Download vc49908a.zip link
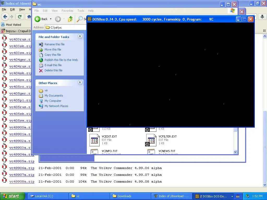This screenshot has width=267, height=200. (x=22, y=182)
